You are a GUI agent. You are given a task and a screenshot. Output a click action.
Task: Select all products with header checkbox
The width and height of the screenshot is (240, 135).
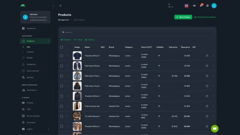(61, 47)
